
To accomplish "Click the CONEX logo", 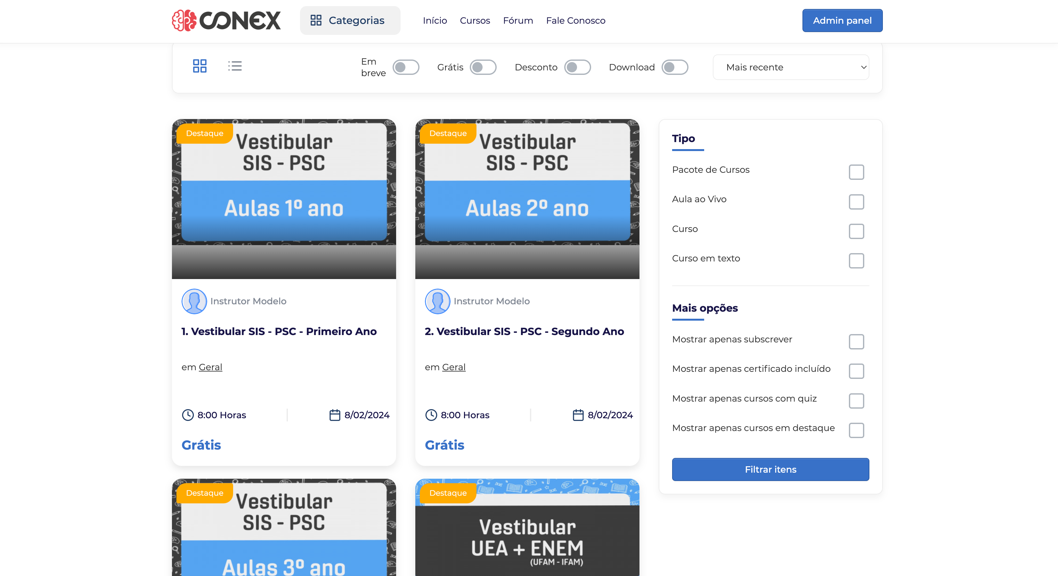I will [x=226, y=20].
